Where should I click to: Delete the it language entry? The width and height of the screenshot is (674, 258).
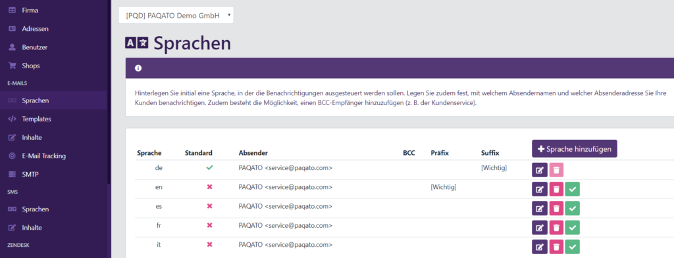(556, 247)
